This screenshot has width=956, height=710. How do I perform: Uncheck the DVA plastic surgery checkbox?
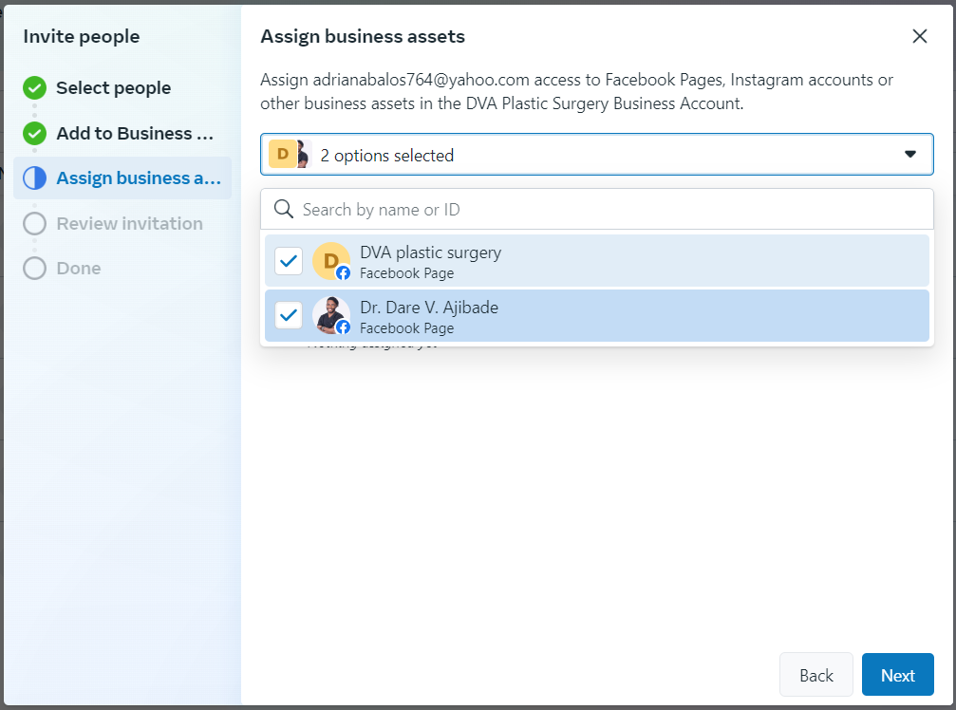tap(289, 261)
